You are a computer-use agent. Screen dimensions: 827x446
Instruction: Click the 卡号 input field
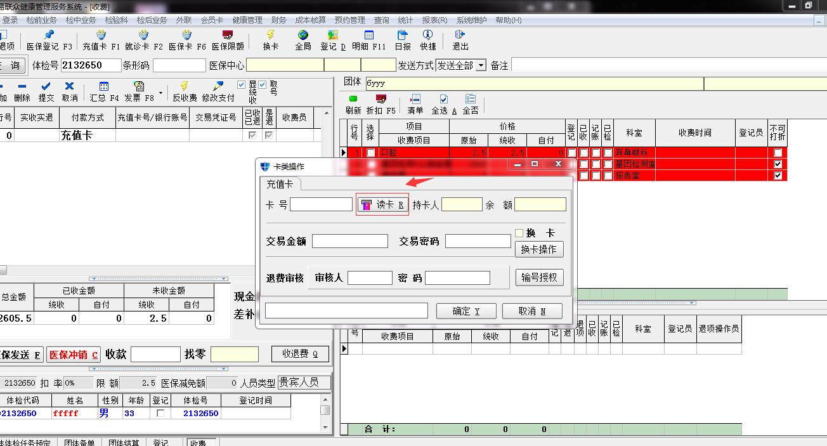[321, 204]
